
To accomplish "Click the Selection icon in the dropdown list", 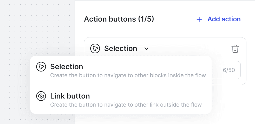I will (x=41, y=67).
